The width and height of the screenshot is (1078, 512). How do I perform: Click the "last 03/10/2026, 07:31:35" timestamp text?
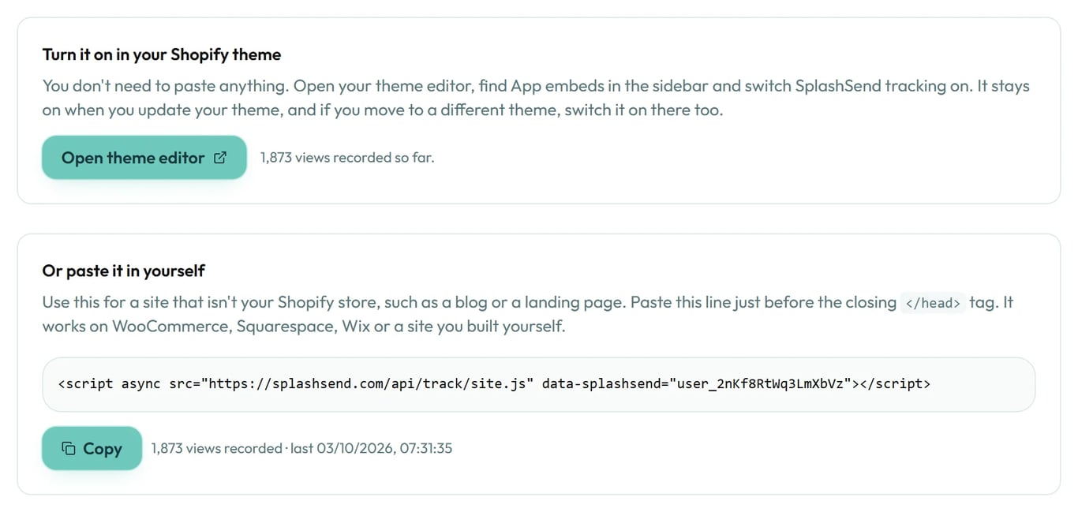click(371, 448)
